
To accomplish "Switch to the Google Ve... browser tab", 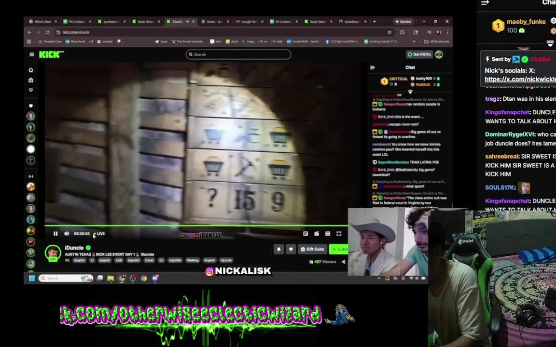I will tap(249, 22).
